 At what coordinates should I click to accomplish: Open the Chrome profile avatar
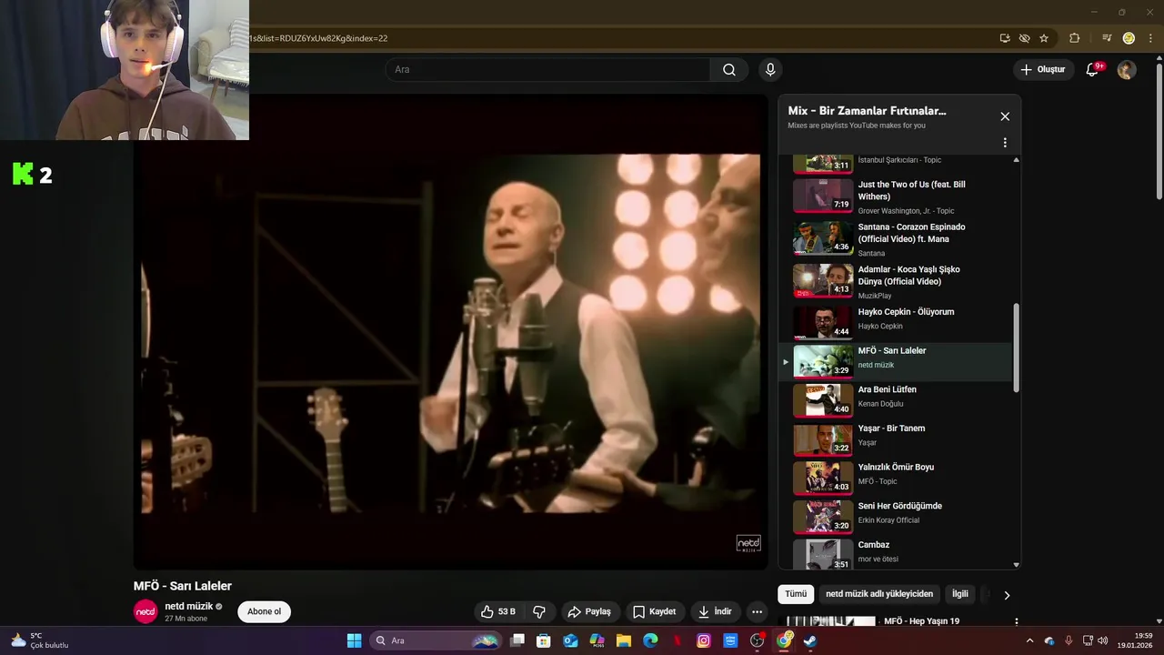[1129, 38]
